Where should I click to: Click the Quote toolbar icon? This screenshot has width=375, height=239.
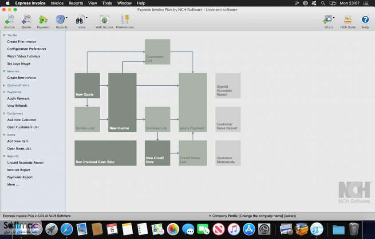(26, 22)
